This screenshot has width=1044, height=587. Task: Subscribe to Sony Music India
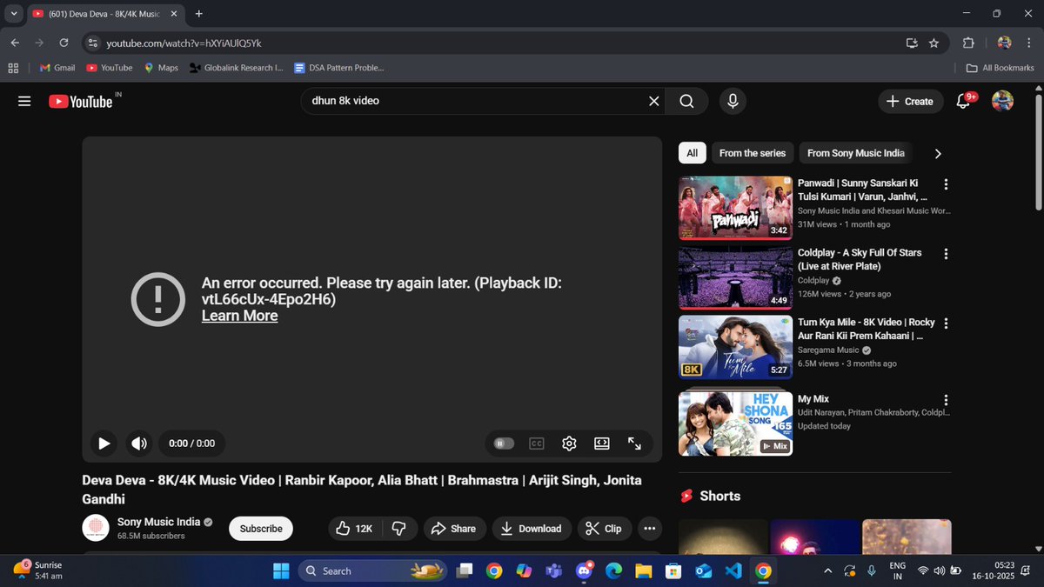click(261, 529)
